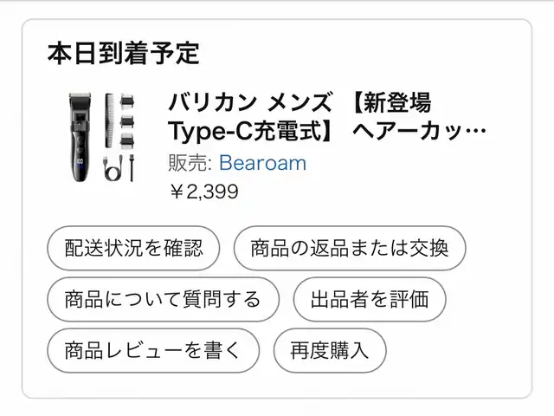
Task: Open the バリカン メンズ product title
Action: coord(249,105)
